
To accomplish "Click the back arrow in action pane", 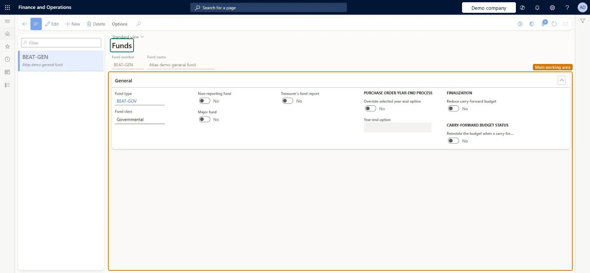I will click(x=24, y=24).
